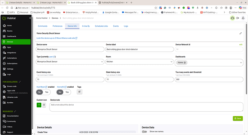Collapse the Vision Security Shock Sensor panel
The image size is (248, 135).
point(240,33)
